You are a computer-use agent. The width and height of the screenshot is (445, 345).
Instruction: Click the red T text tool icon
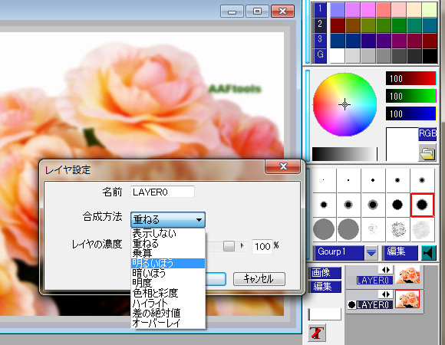[x=317, y=333]
